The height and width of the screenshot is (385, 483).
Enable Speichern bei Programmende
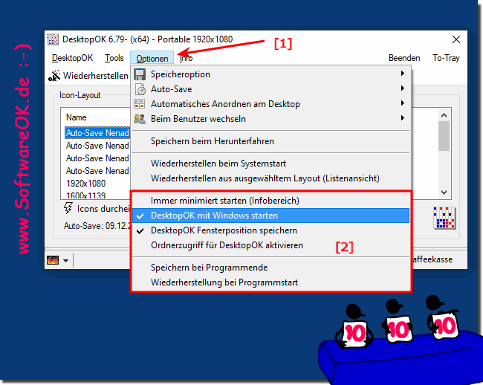[x=270, y=268]
